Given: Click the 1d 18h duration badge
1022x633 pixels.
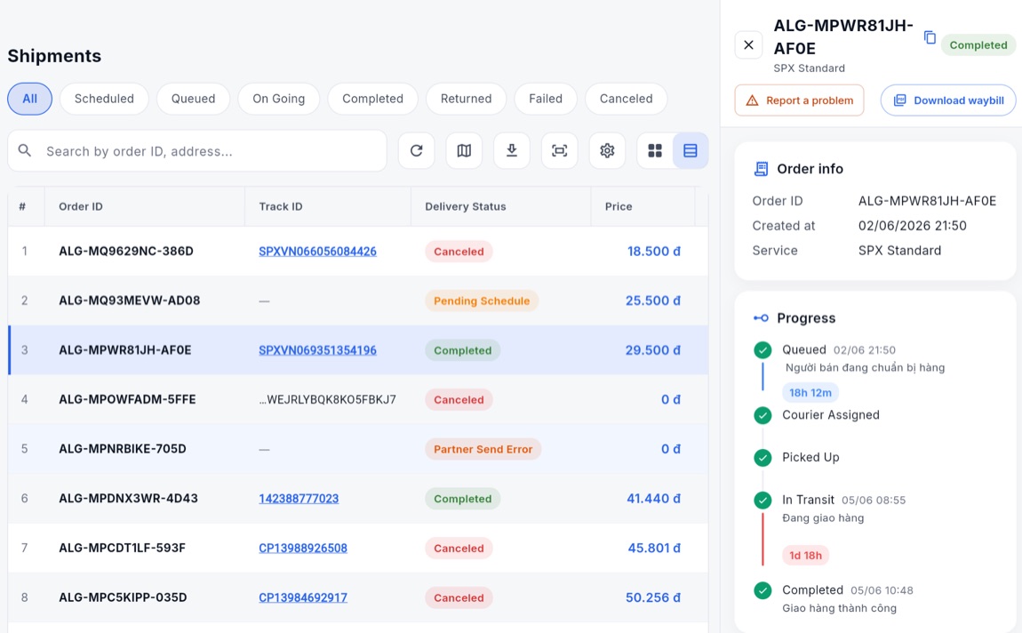Looking at the screenshot, I should click(806, 556).
